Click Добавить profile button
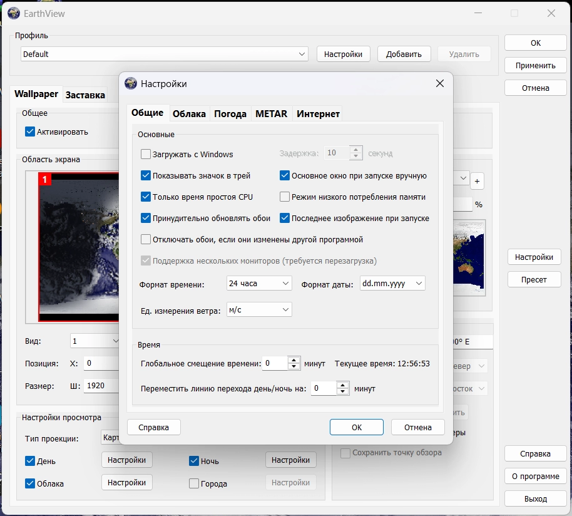This screenshot has width=572, height=516. (x=404, y=54)
